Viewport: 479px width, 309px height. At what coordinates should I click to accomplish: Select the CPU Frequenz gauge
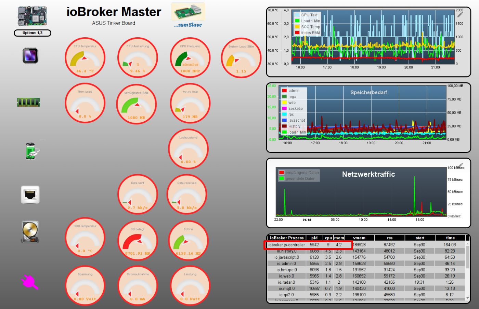[190, 57]
